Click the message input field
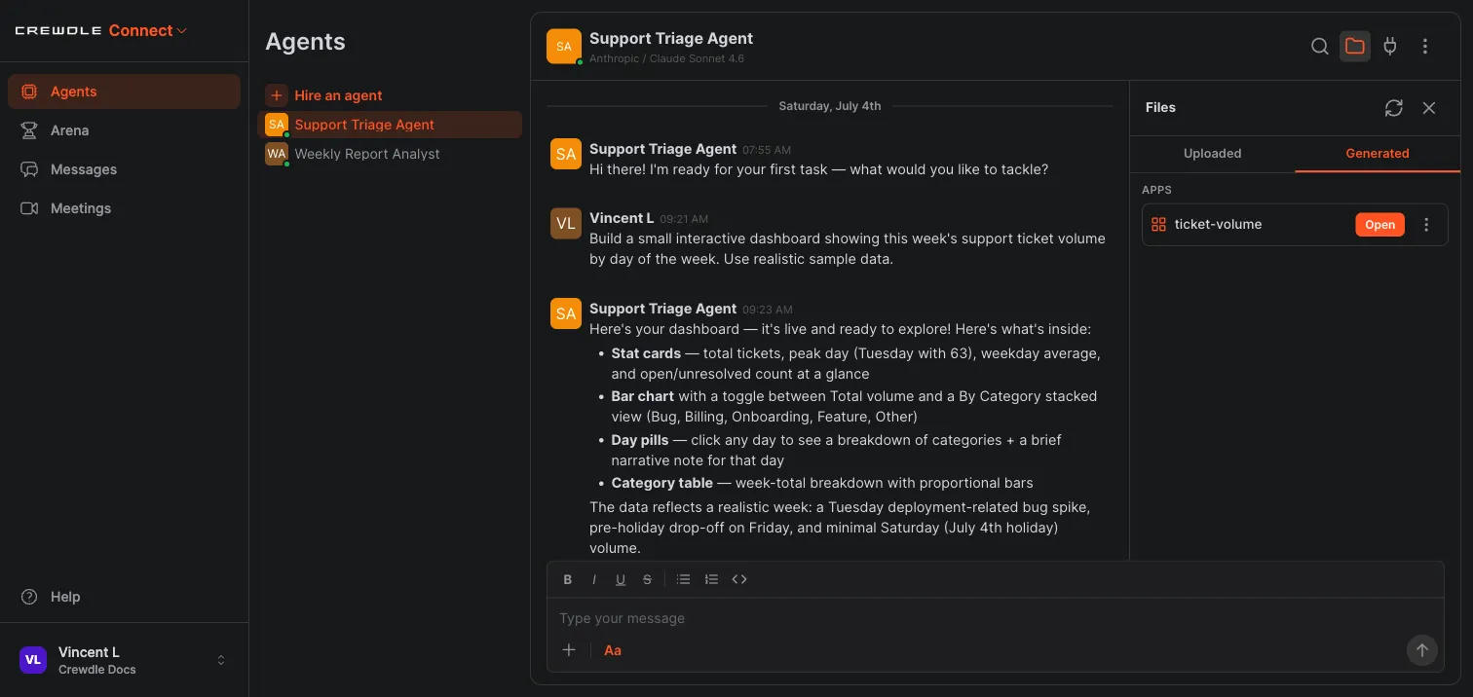Screen dimensions: 1473x697 995,618
